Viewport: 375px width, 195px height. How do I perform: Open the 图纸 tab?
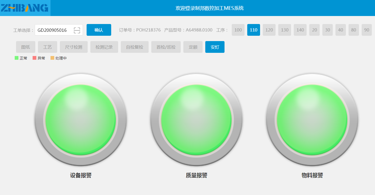click(x=26, y=47)
